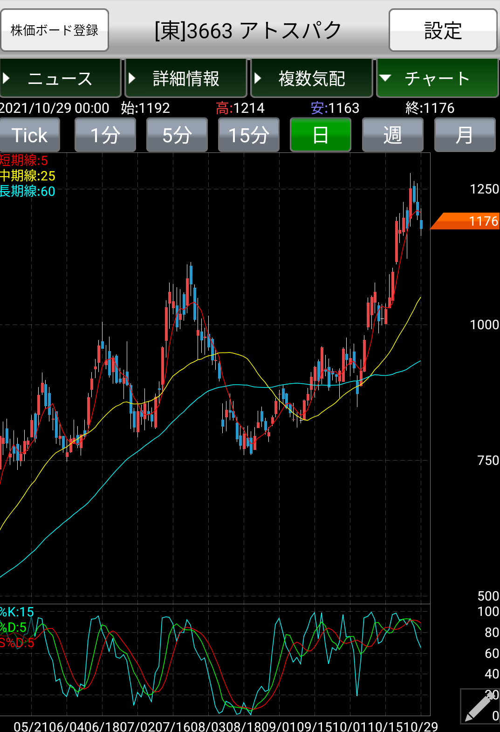Screen dimensions: 500x732
Task: Expand the ニュース section arrow
Action: pos(7,78)
